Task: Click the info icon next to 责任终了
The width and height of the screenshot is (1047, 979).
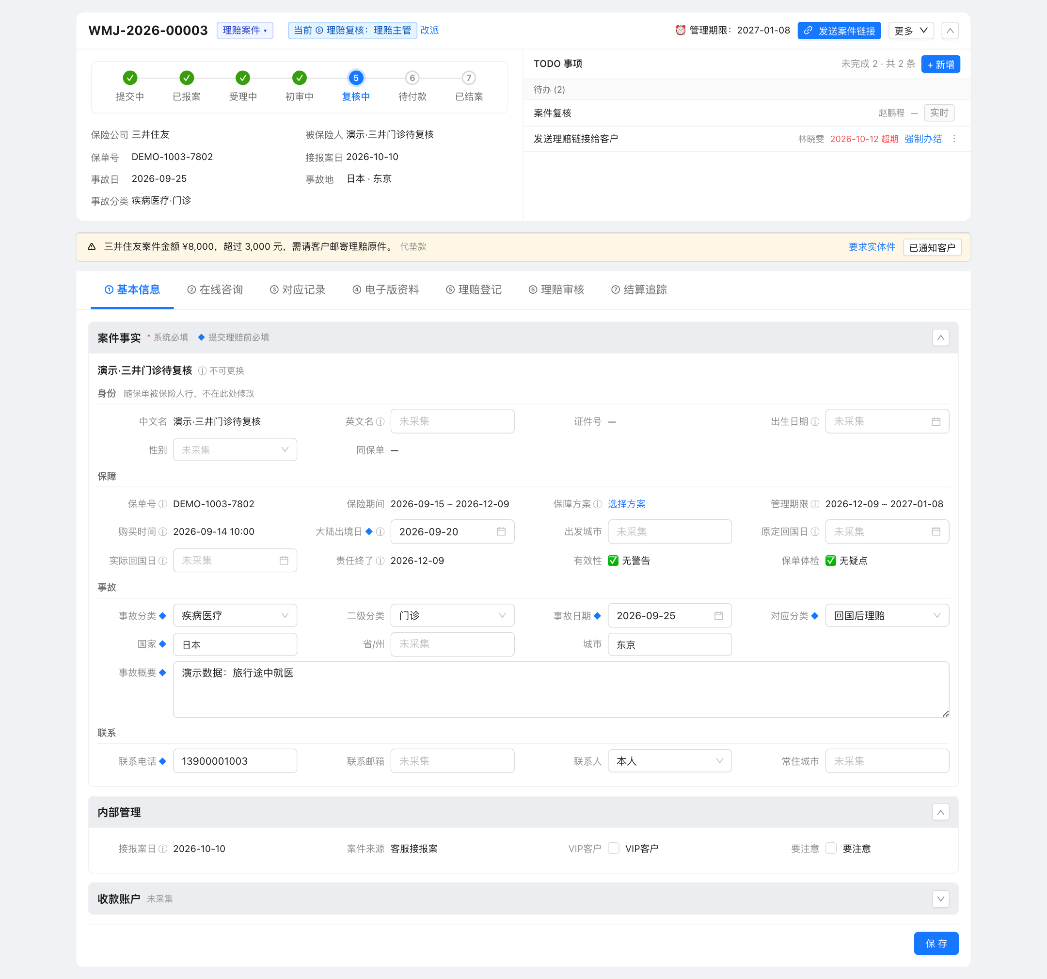Action: click(x=380, y=561)
